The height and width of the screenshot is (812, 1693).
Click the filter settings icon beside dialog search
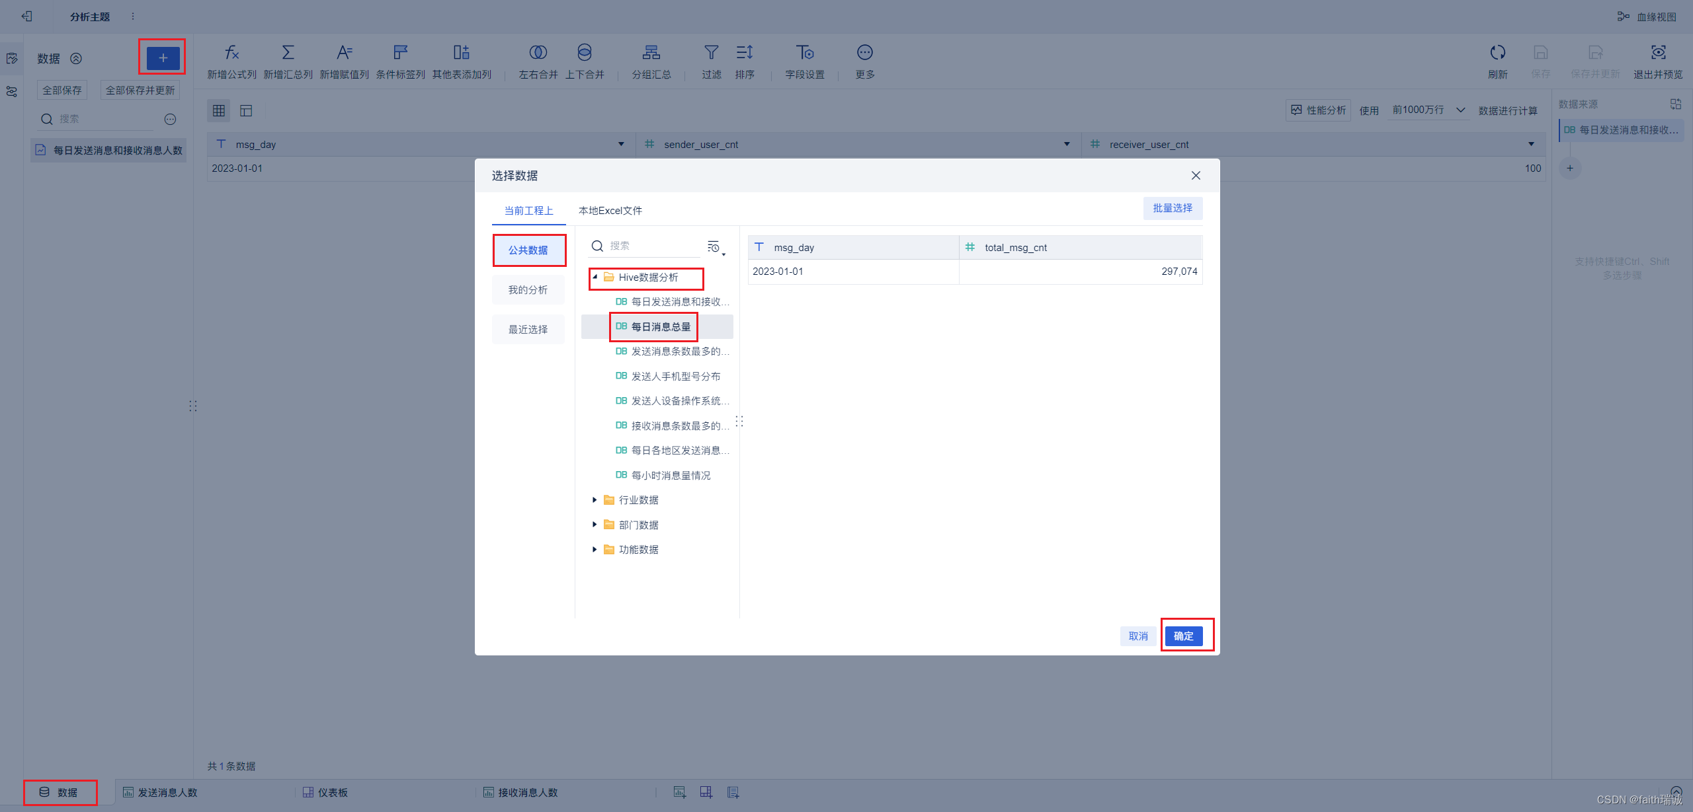[x=715, y=247]
